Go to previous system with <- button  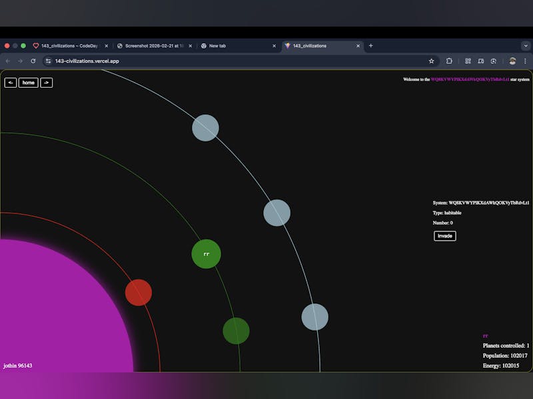point(10,82)
